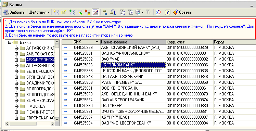Expand Г САНКТ-ПЕТЕР folder node

[16, 112]
